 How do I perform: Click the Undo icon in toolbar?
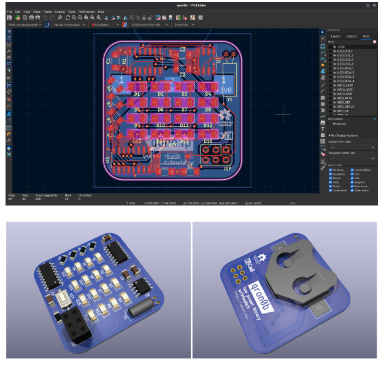(x=45, y=17)
